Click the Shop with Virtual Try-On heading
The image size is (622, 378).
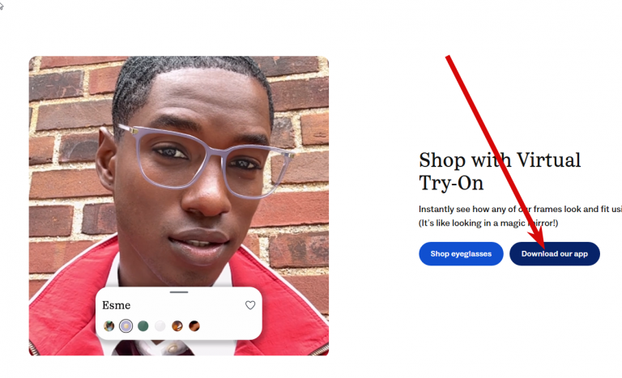point(500,172)
